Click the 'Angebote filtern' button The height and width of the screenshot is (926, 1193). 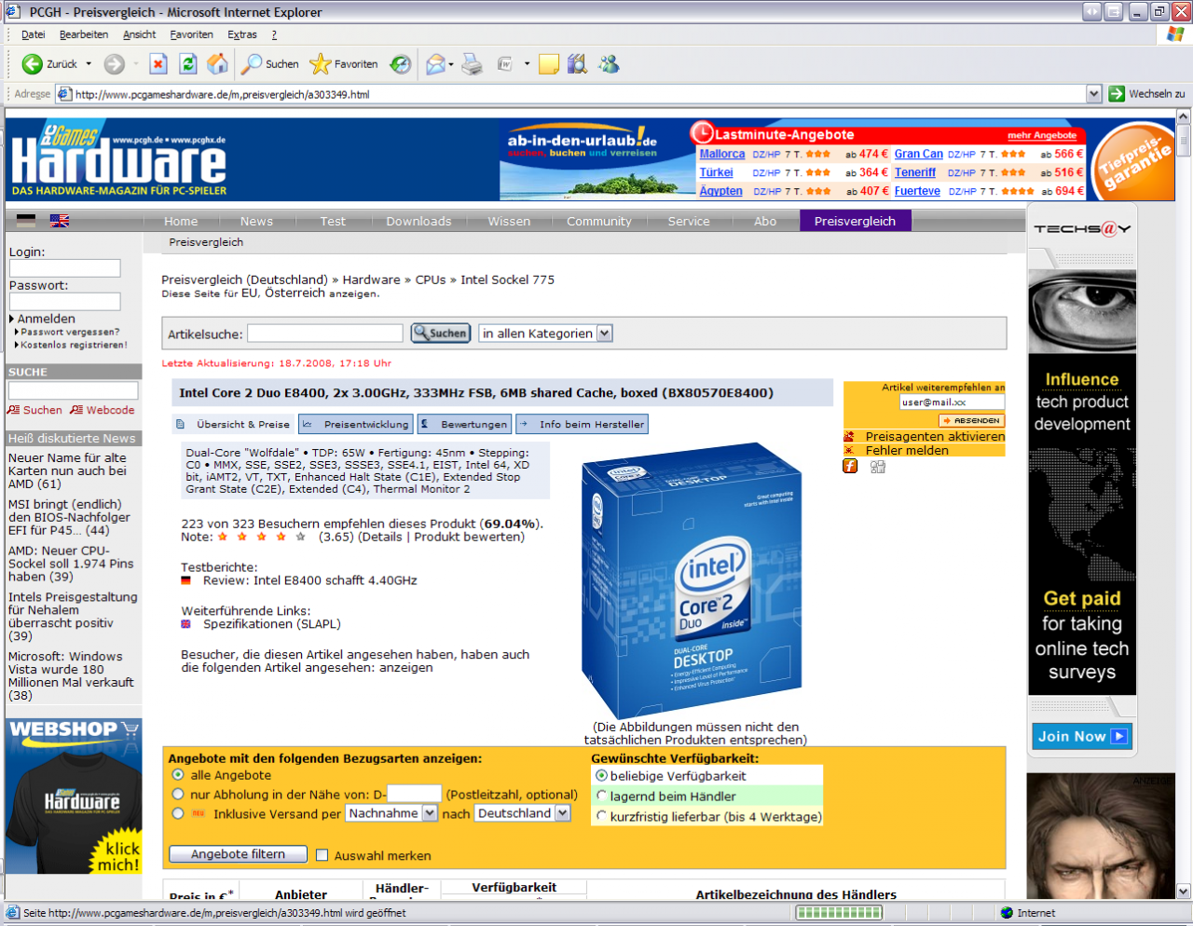pyautogui.click(x=239, y=854)
